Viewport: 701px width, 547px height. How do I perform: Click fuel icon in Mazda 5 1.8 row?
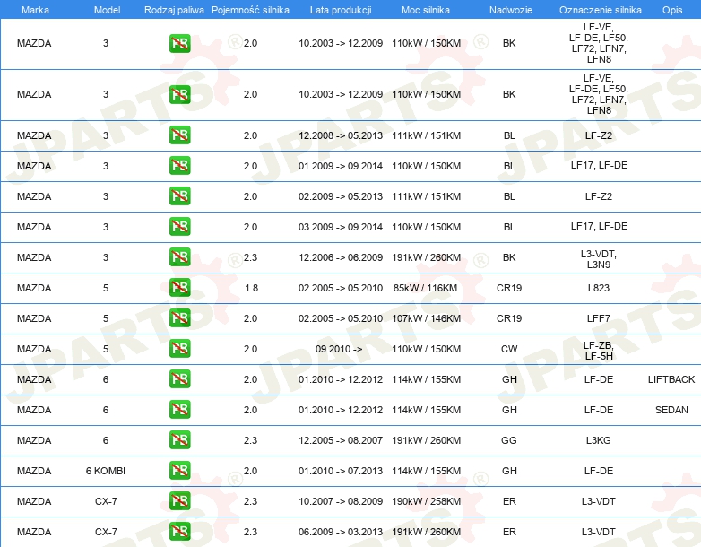point(179,288)
